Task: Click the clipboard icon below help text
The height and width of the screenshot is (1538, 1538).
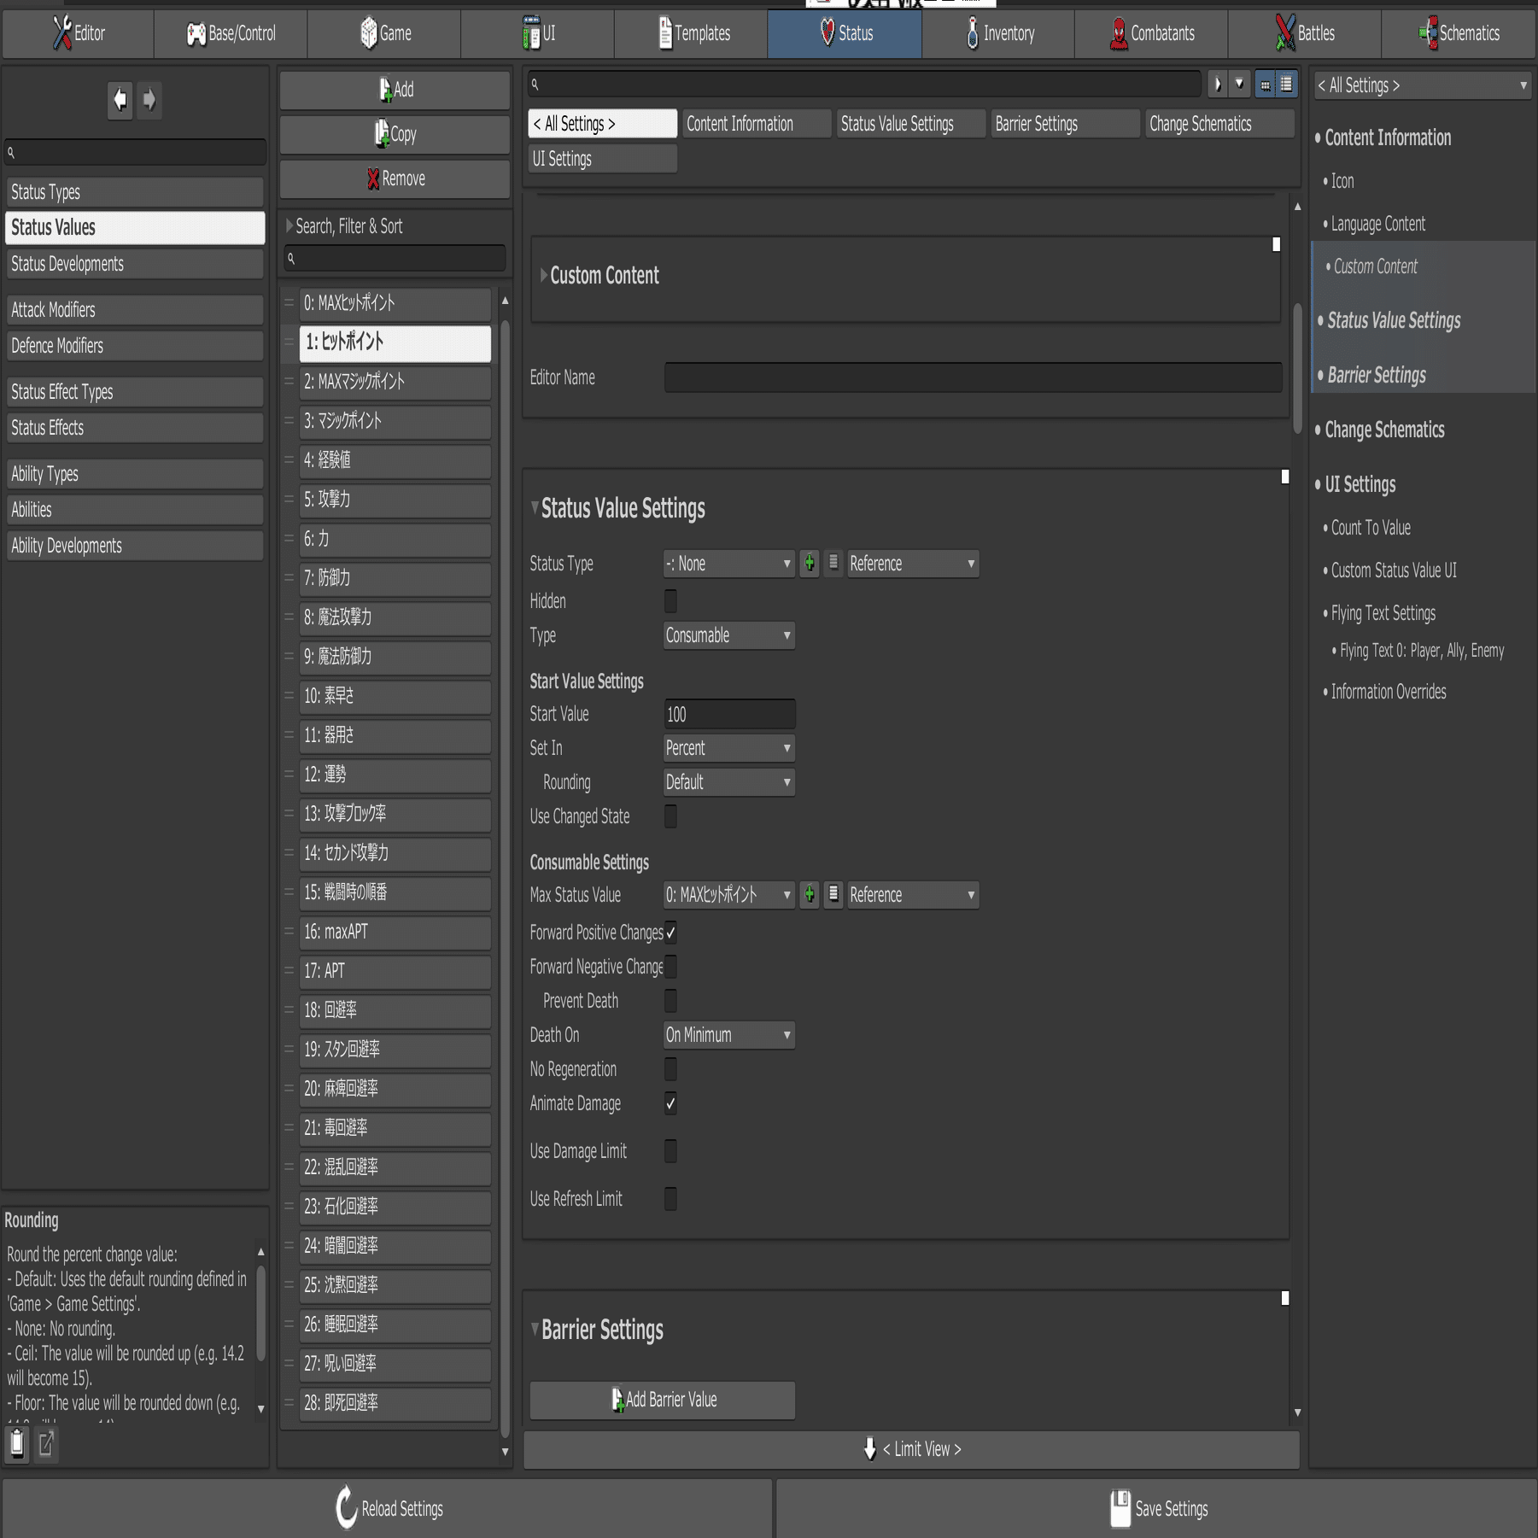Action: click(x=17, y=1443)
